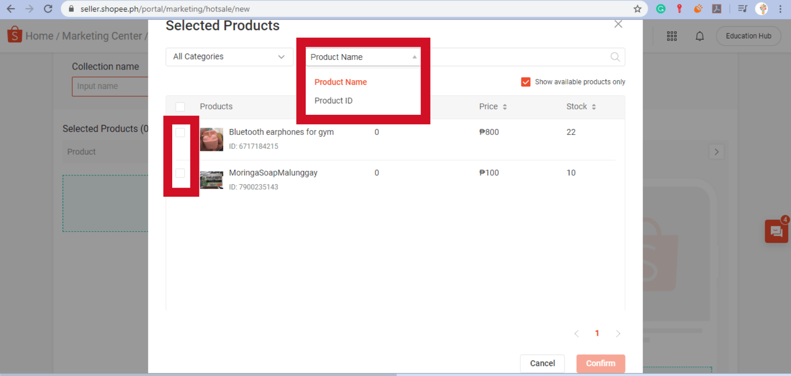Screen dimensions: 791x376
Task: Open the Chrome three-dot menu
Action: tap(780, 9)
